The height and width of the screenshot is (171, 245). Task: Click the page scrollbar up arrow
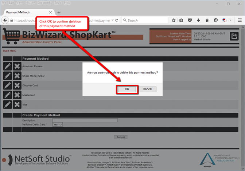click(243, 27)
